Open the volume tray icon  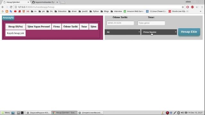click(182, 113)
